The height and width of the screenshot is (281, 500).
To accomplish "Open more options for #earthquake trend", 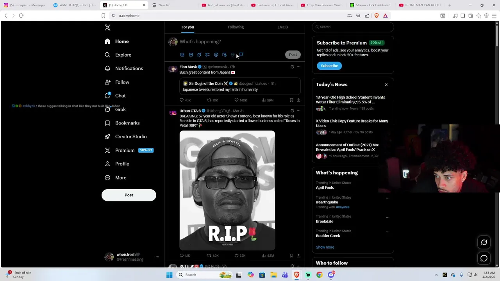I will [x=387, y=198].
